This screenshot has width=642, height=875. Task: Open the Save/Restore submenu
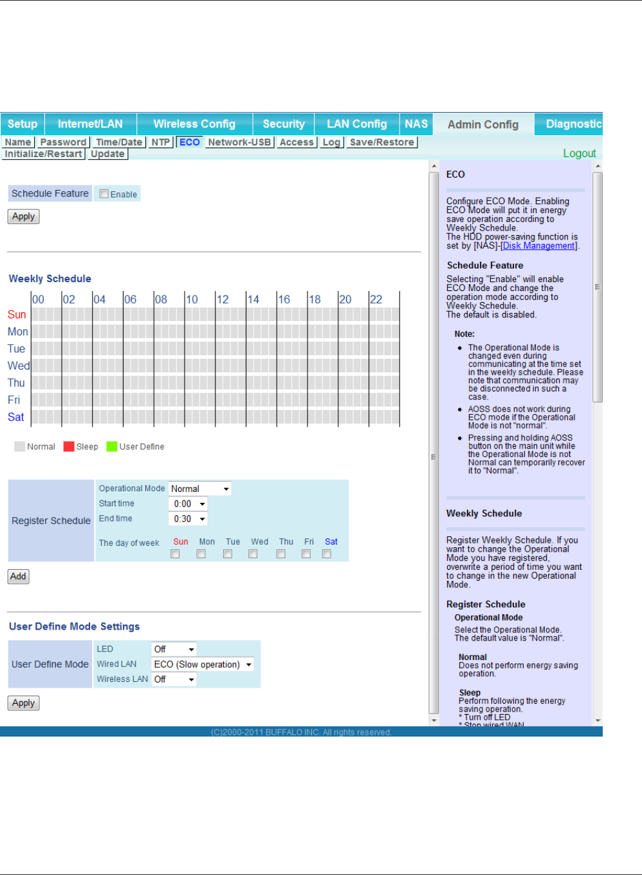point(382,142)
